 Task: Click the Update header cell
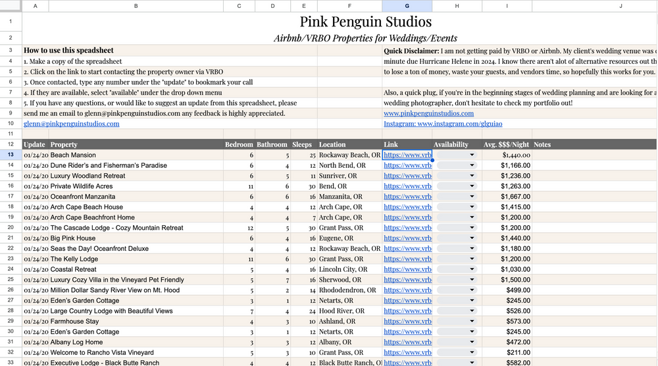pyautogui.click(x=36, y=144)
